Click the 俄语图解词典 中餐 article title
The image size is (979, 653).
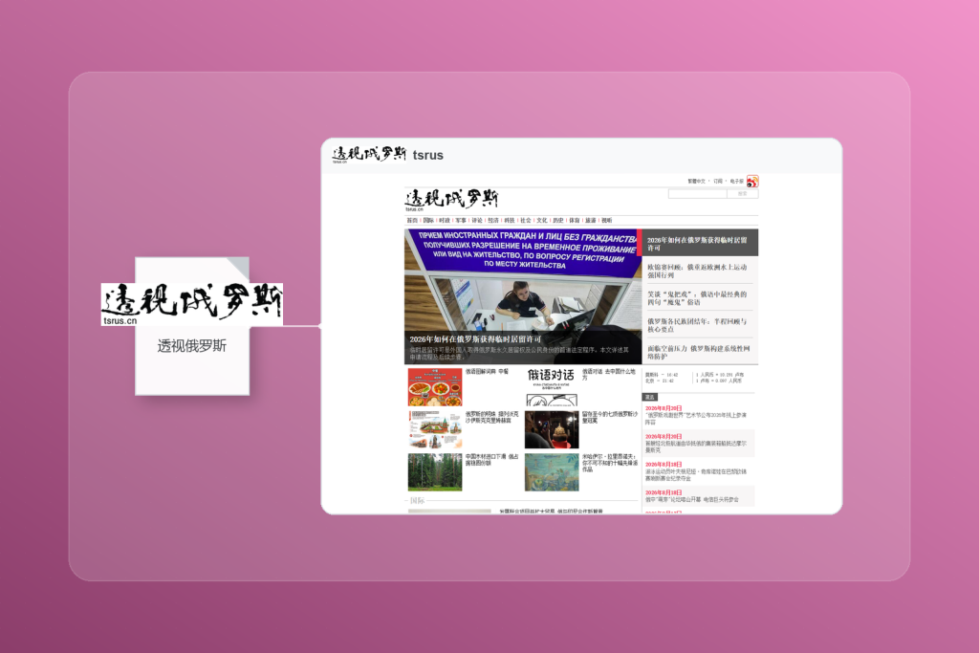(x=487, y=372)
